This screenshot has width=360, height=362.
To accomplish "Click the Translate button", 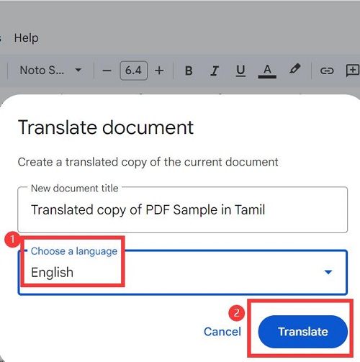I will [x=303, y=332].
